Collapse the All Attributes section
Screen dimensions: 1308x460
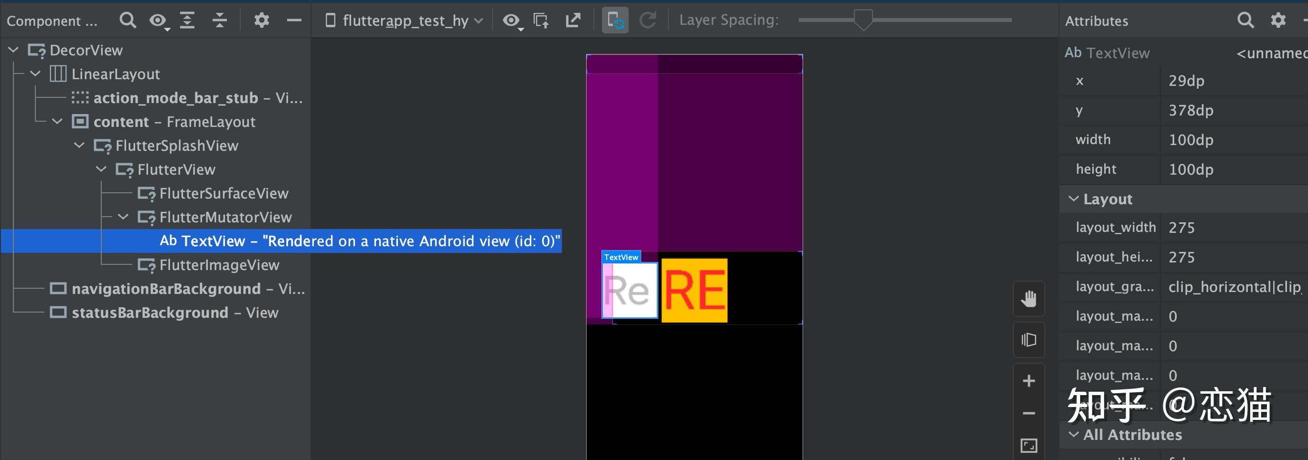click(1073, 434)
